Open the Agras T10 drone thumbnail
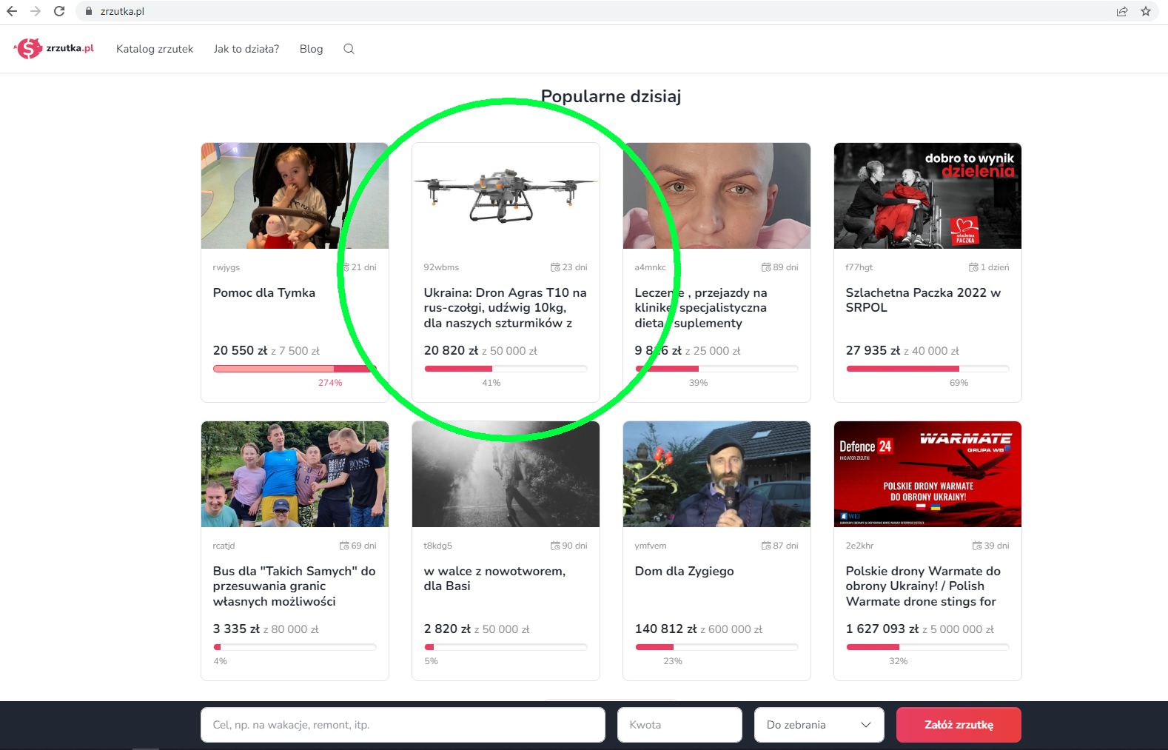This screenshot has height=750, width=1168. coord(506,196)
